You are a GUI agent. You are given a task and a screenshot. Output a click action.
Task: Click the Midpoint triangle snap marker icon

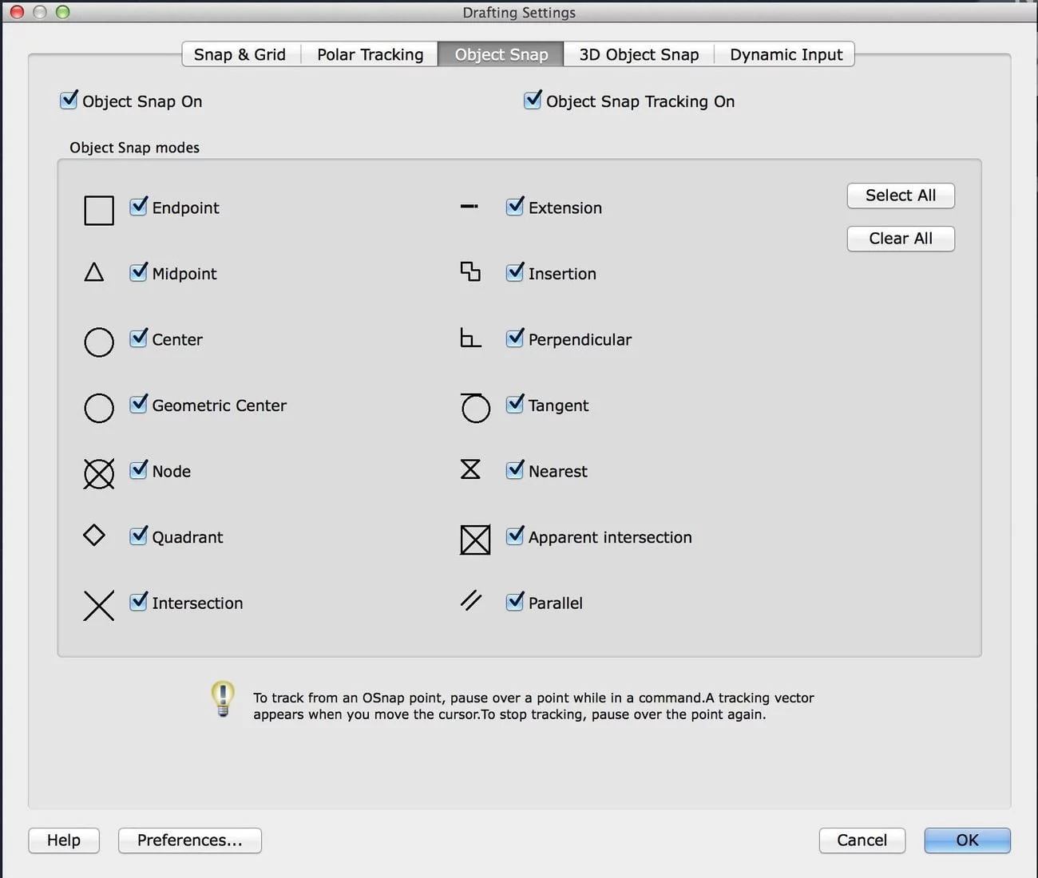[94, 273]
